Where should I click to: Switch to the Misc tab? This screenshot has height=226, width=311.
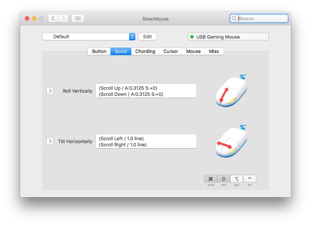click(x=214, y=51)
